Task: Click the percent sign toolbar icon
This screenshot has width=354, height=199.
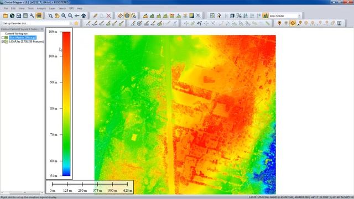Action: tap(239, 15)
